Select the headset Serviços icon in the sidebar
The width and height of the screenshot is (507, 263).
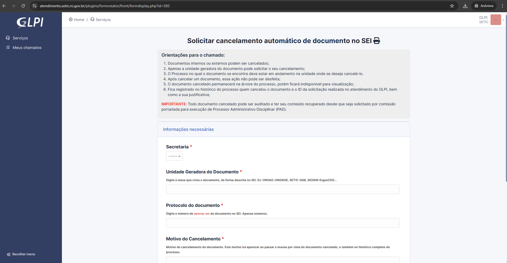coord(8,38)
